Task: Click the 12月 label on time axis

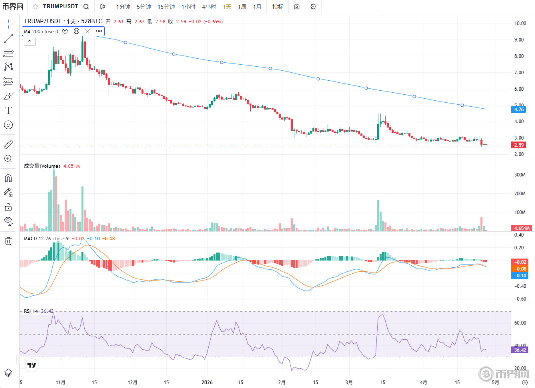Action: point(132,382)
